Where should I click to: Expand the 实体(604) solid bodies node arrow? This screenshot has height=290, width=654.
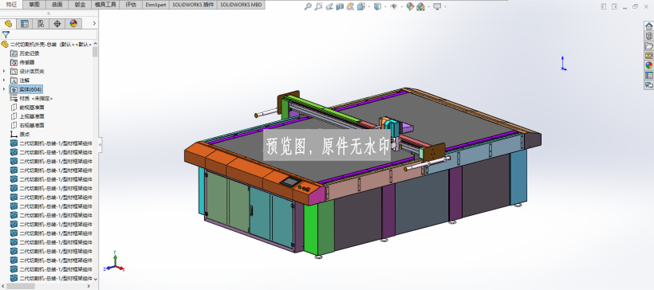click(4, 89)
